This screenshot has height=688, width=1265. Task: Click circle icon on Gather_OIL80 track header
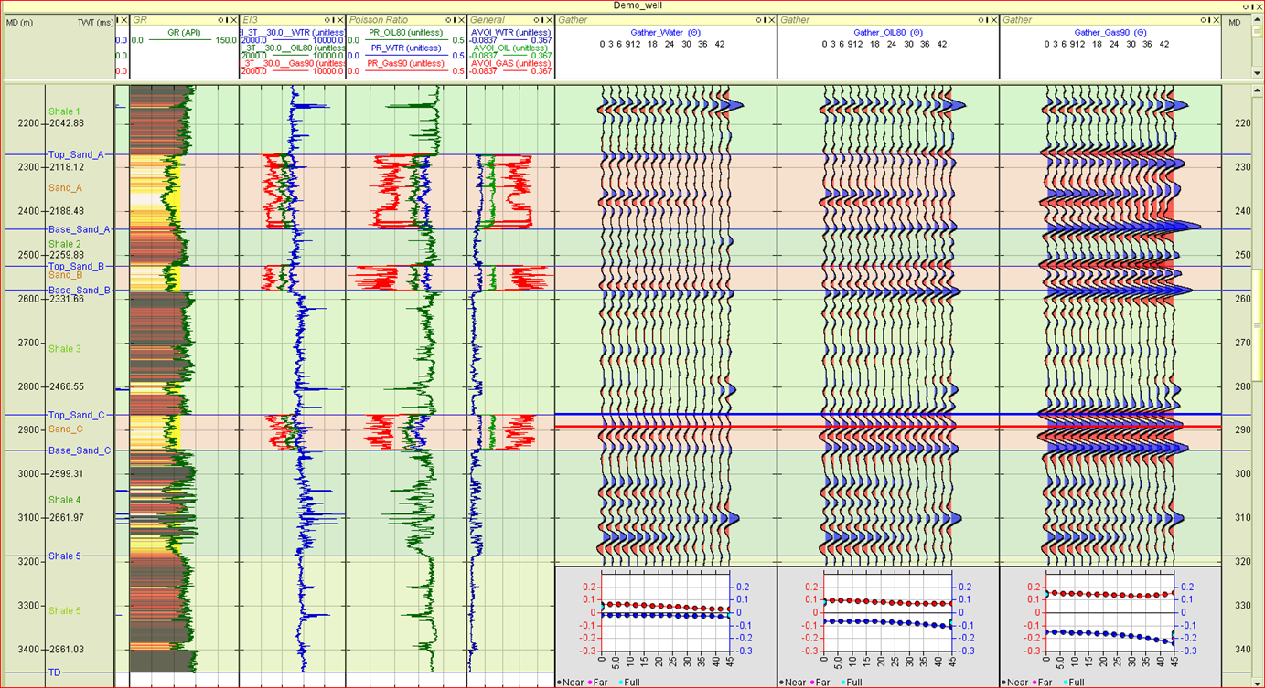(980, 19)
